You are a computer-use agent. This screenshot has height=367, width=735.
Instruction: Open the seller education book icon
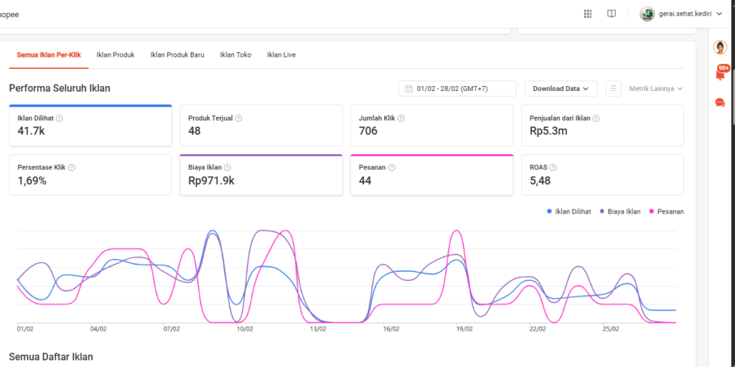point(611,14)
